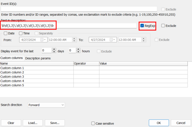Increase the days spinner value
Viewport: 192px width, 127px height.
[54, 49]
